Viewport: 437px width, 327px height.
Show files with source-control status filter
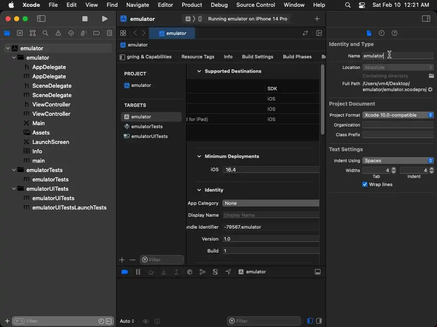coord(109,321)
